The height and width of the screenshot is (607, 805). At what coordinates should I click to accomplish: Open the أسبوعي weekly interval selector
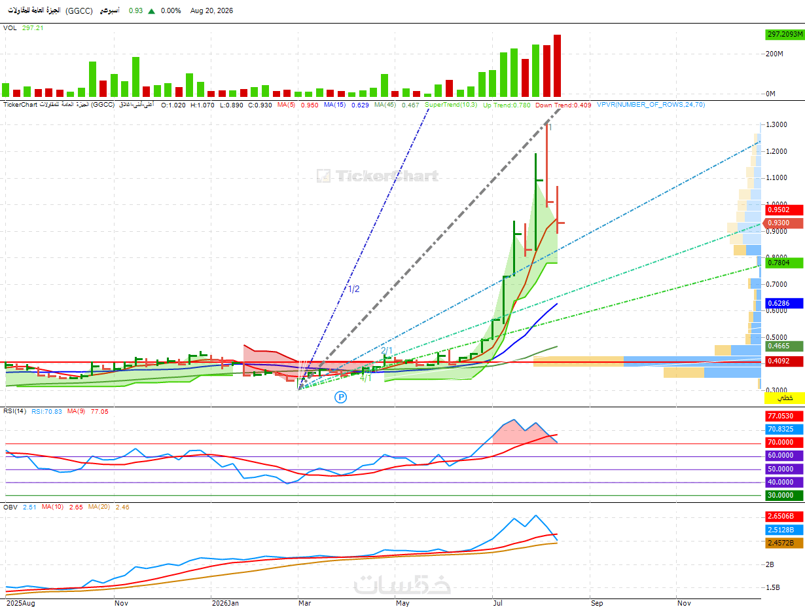(x=109, y=11)
